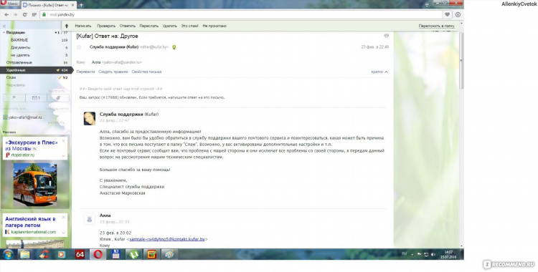Image resolution: width=538 pixels, height=272 pixels.
Task: Expand the kaplaninternational.com ad dropdown arrow
Action: [x=63, y=233]
